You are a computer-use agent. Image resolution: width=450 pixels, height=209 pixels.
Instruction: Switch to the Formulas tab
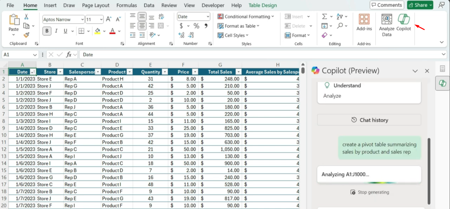[126, 5]
